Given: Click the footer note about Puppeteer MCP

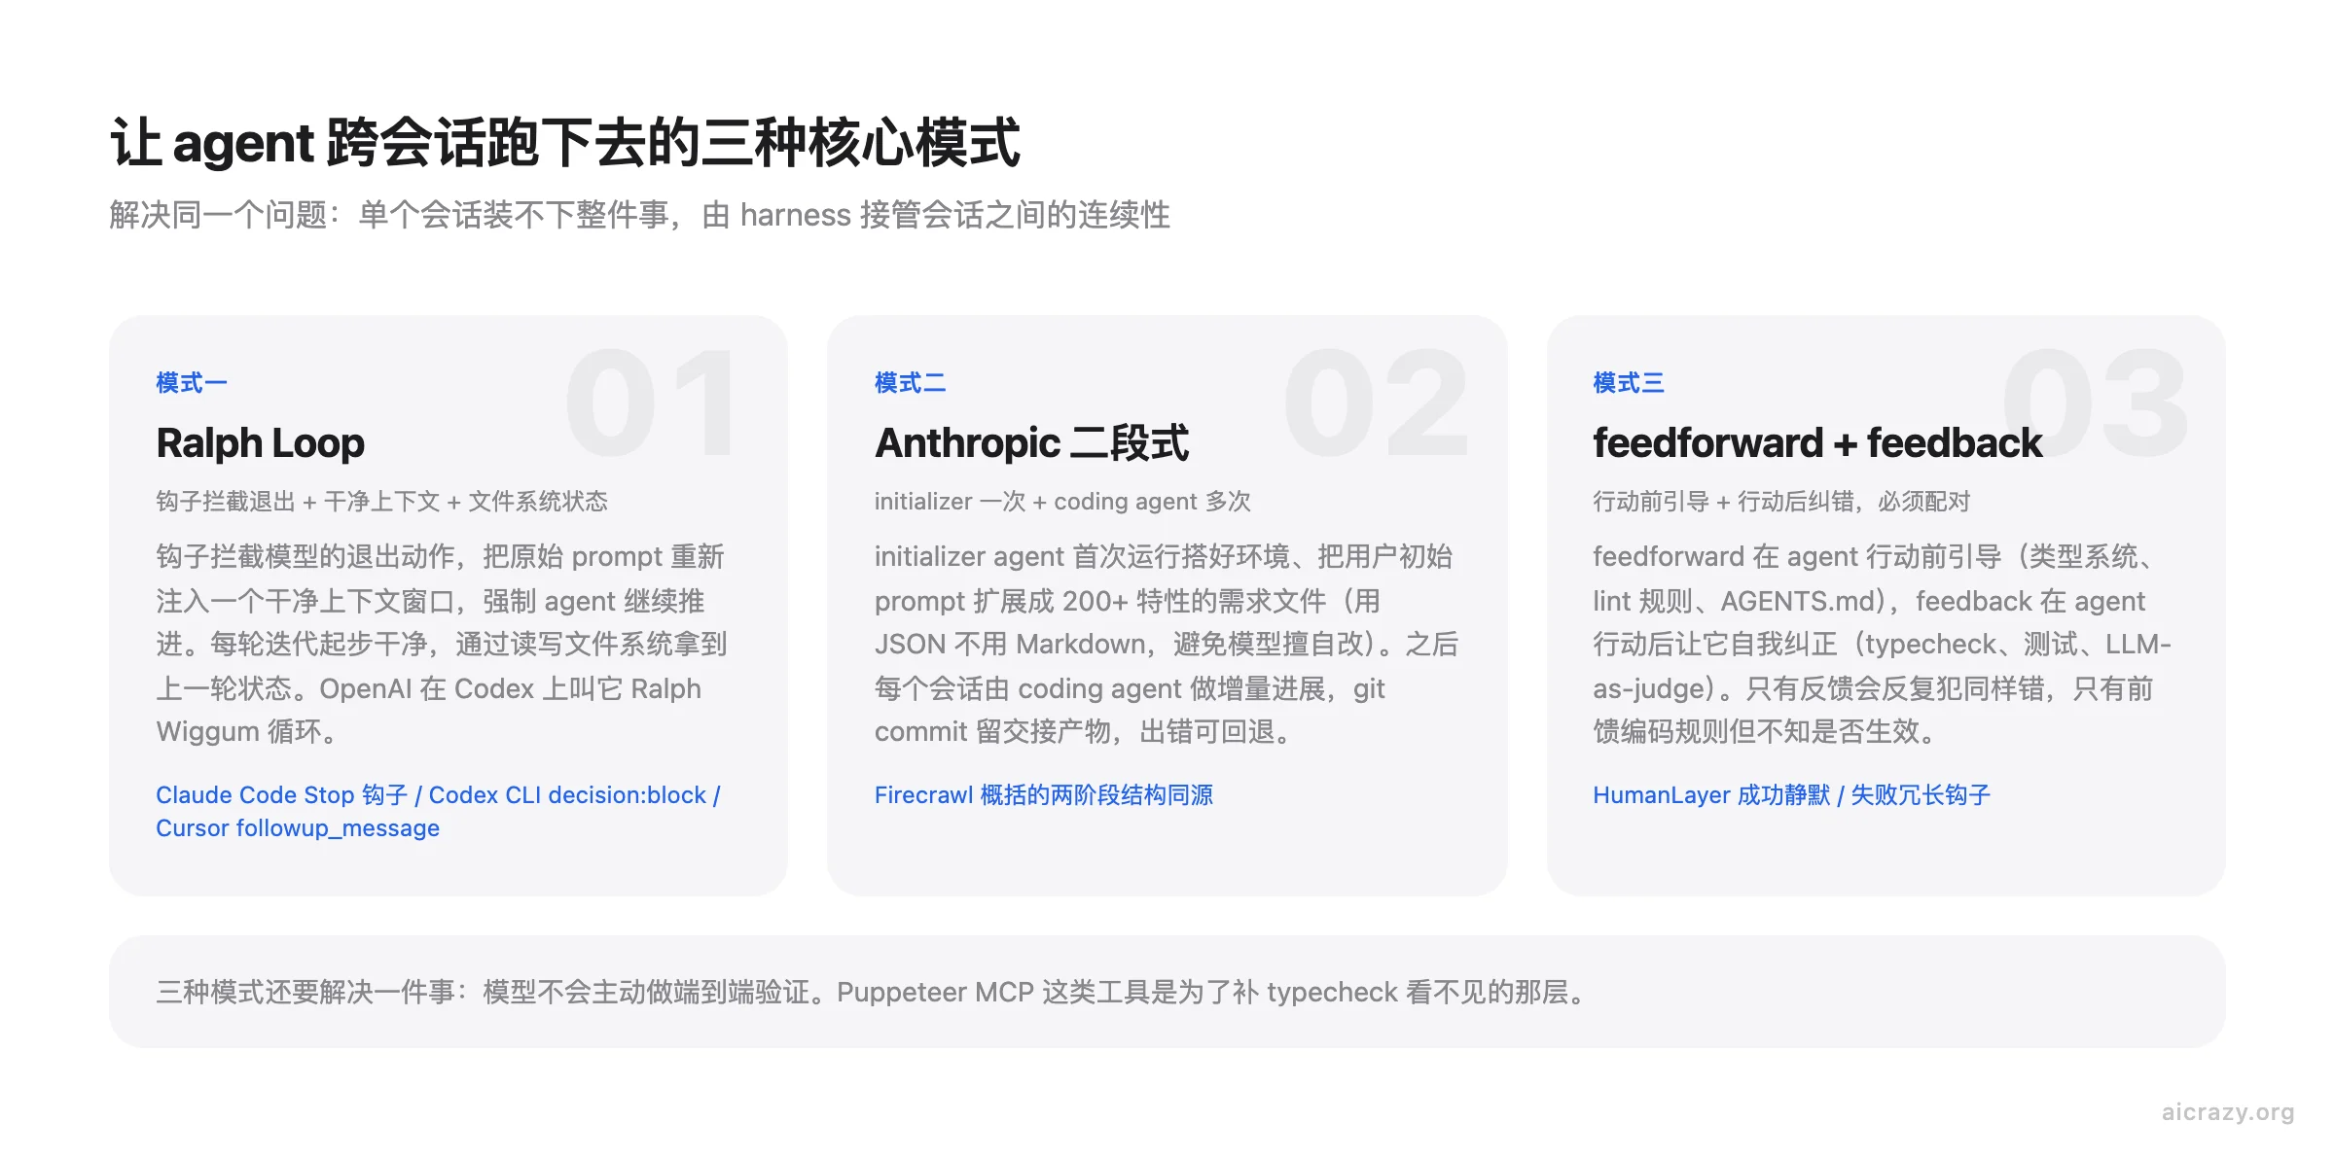Looking at the screenshot, I should (x=874, y=992).
